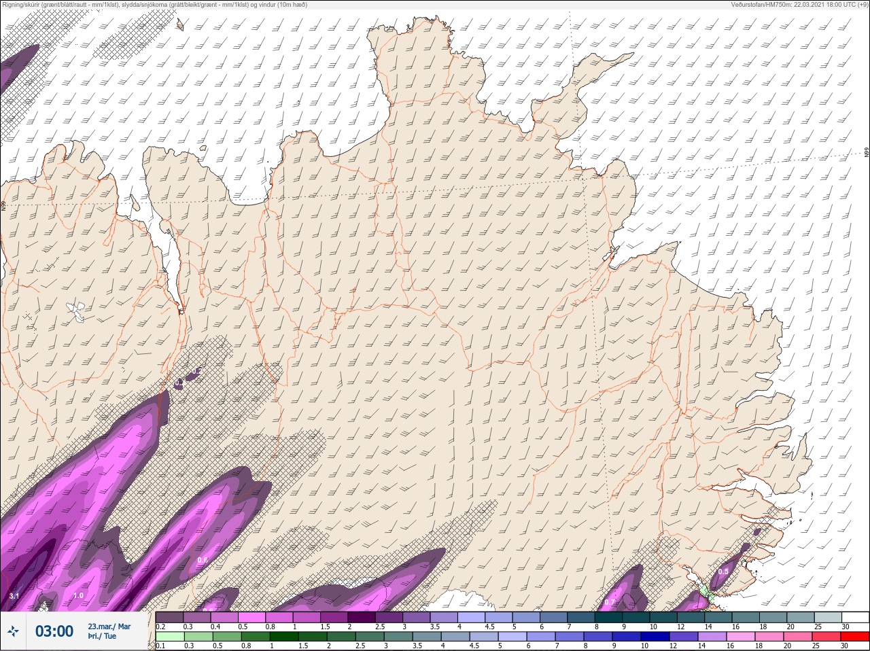Image resolution: width=870 pixels, height=651 pixels.
Task: Click the top legend swatch between 0.2 and 0.3
Action: coord(169,617)
